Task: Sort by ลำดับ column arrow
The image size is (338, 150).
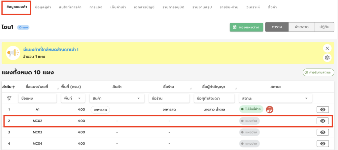Action: (x=14, y=87)
